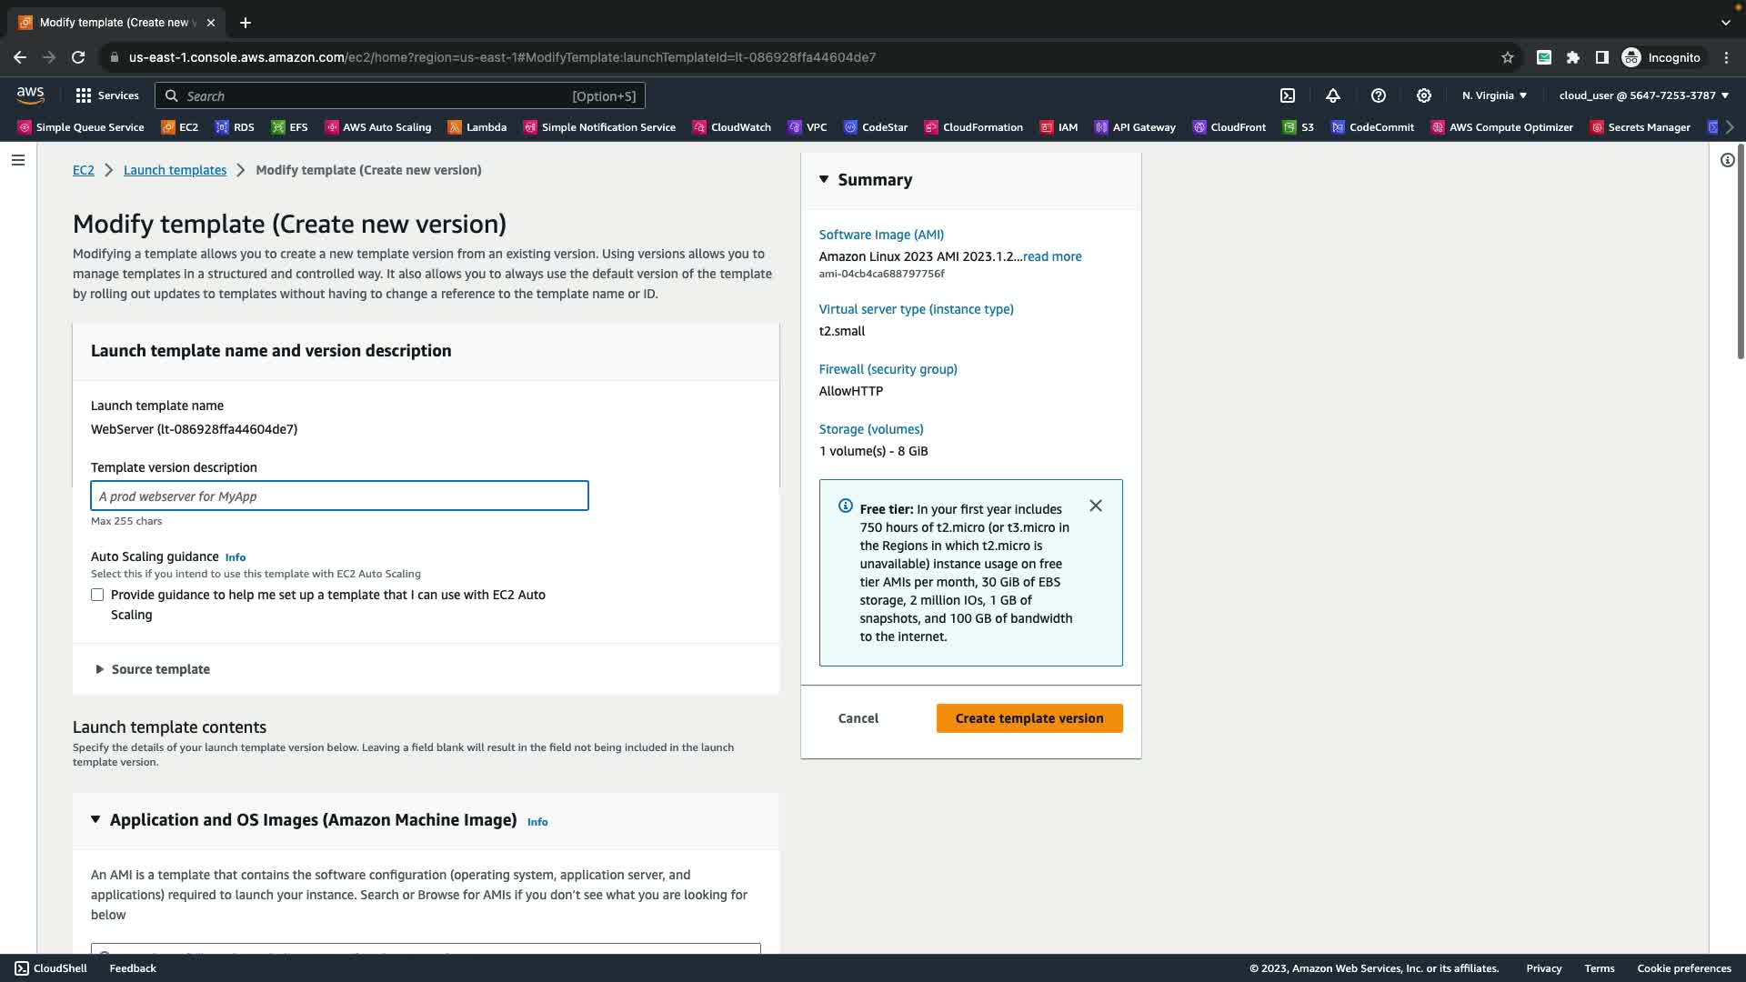Image resolution: width=1746 pixels, height=982 pixels.
Task: Go to Launch templates breadcrumb
Action: pyautogui.click(x=175, y=170)
